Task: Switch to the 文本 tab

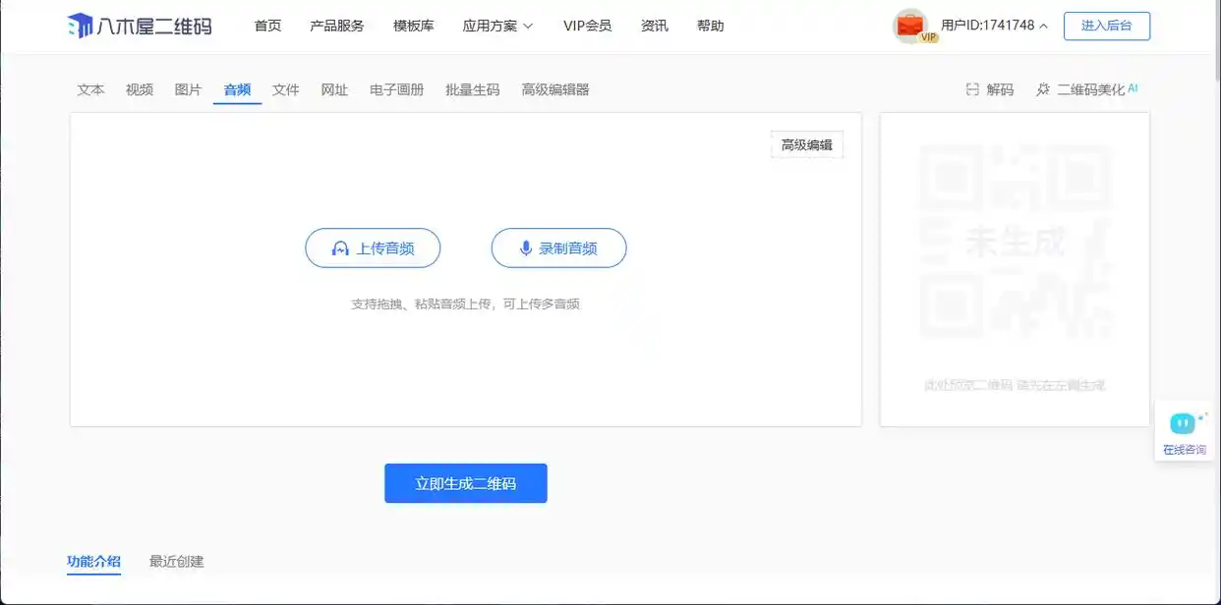Action: click(x=91, y=89)
